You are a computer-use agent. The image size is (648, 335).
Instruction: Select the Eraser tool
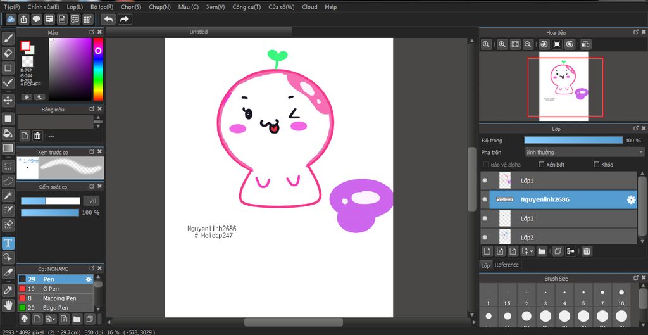(8, 53)
